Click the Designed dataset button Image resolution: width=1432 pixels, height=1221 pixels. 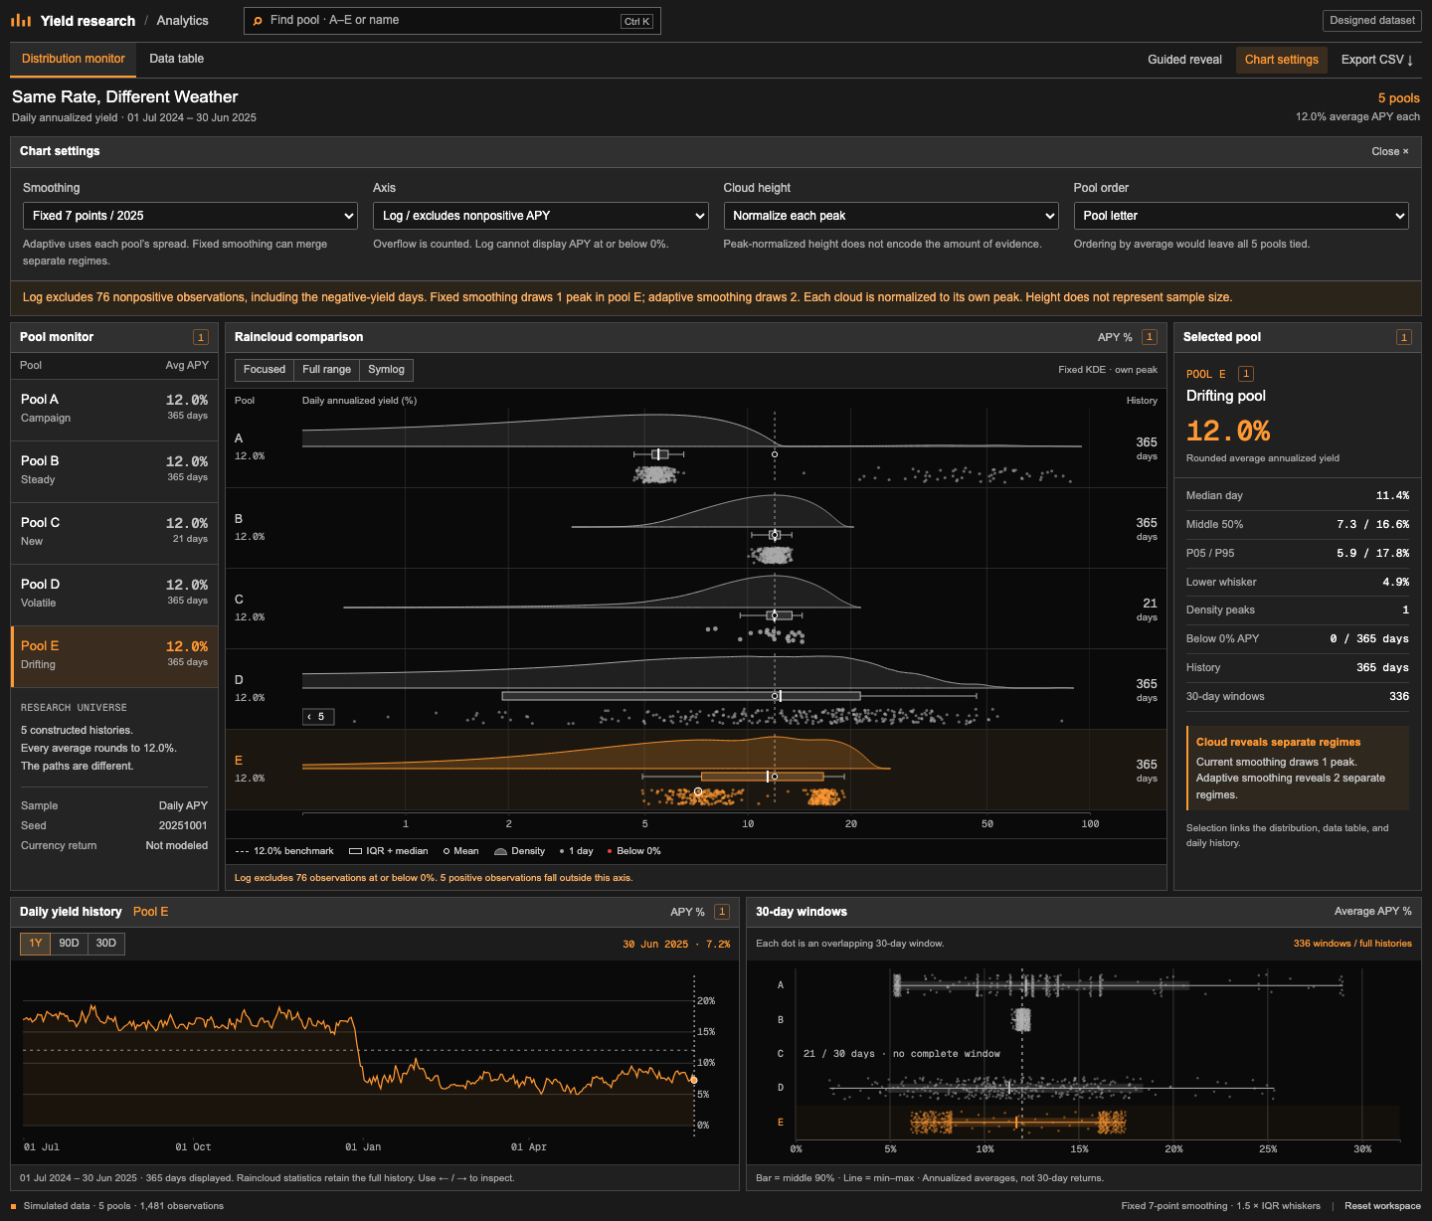click(1372, 21)
